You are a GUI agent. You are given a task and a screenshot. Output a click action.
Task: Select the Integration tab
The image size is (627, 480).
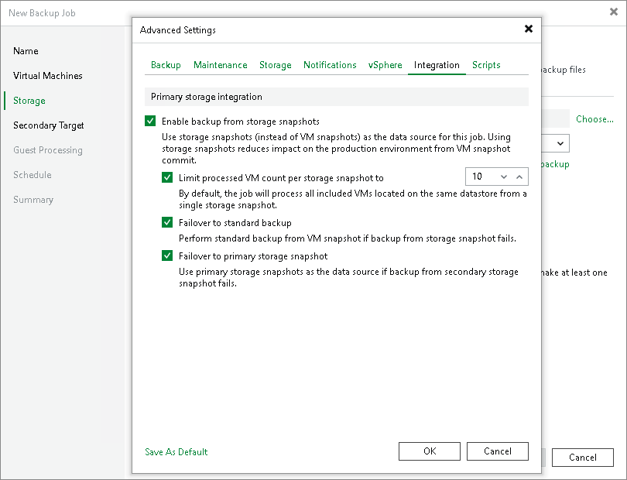pyautogui.click(x=437, y=65)
